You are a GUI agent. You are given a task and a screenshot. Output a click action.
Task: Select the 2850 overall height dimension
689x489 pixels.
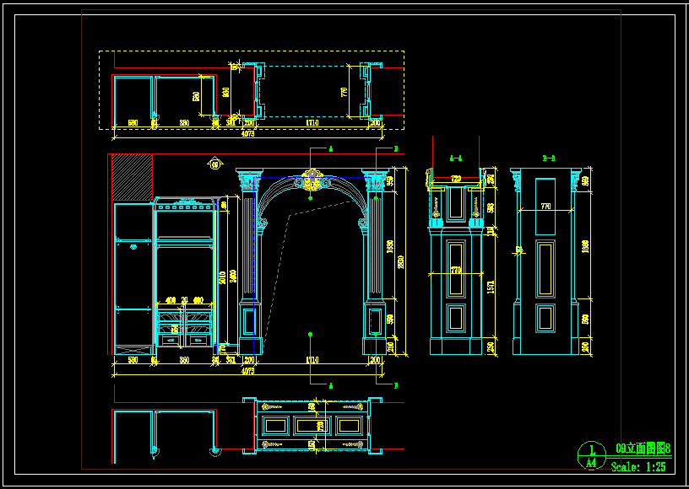(x=401, y=261)
